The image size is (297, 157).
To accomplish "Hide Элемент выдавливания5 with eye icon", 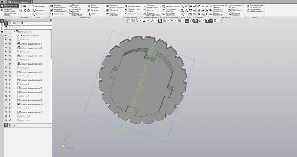I will [6, 72].
